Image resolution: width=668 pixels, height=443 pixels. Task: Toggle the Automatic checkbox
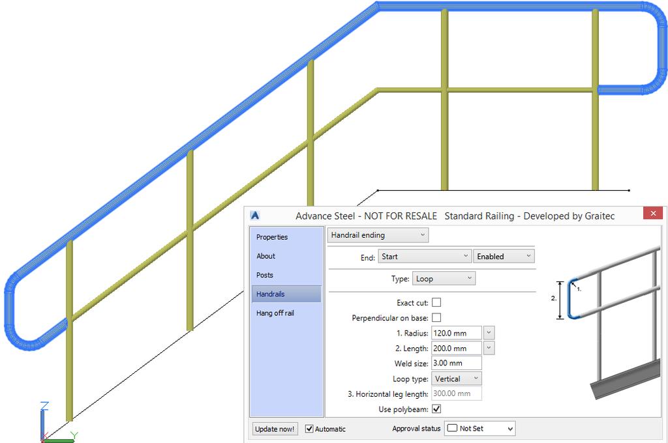[x=309, y=429]
